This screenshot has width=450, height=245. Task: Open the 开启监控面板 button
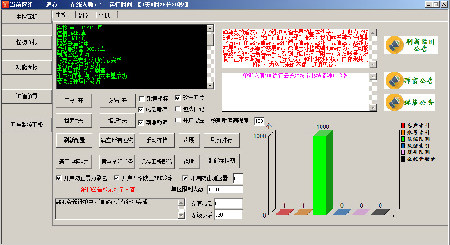point(27,125)
